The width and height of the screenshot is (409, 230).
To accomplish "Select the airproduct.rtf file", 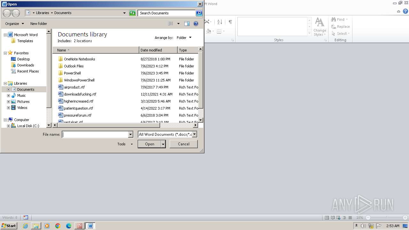I will pyautogui.click(x=74, y=87).
